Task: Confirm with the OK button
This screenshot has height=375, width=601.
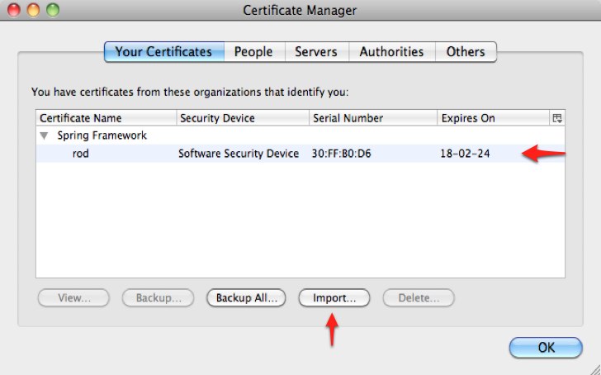Action: (546, 347)
